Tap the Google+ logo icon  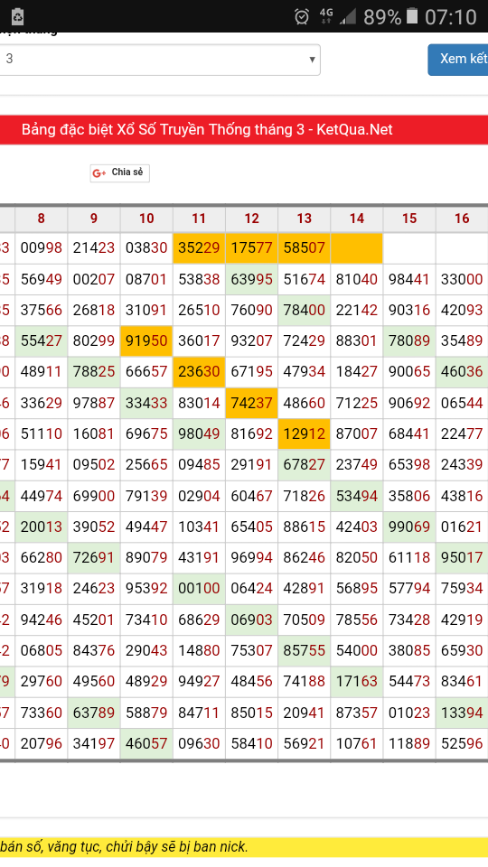pyautogui.click(x=99, y=173)
